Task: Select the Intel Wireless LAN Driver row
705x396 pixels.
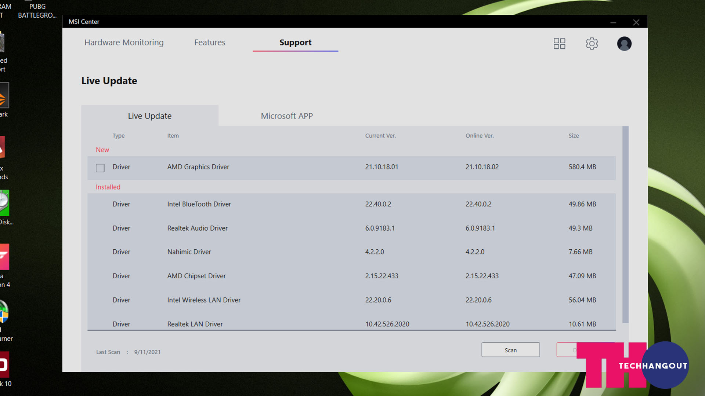Action: [351, 300]
